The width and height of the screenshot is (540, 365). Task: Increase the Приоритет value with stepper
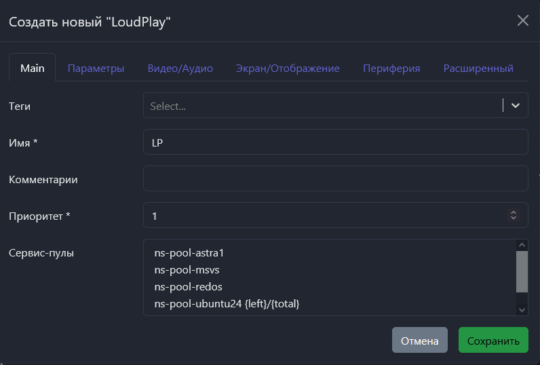coord(514,212)
